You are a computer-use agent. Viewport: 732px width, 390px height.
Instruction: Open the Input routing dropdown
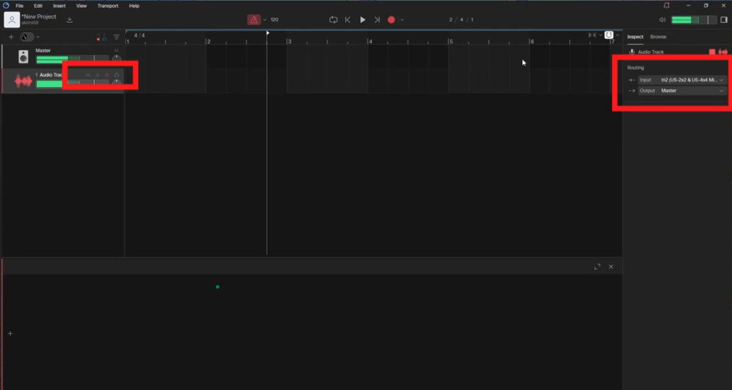[692, 80]
